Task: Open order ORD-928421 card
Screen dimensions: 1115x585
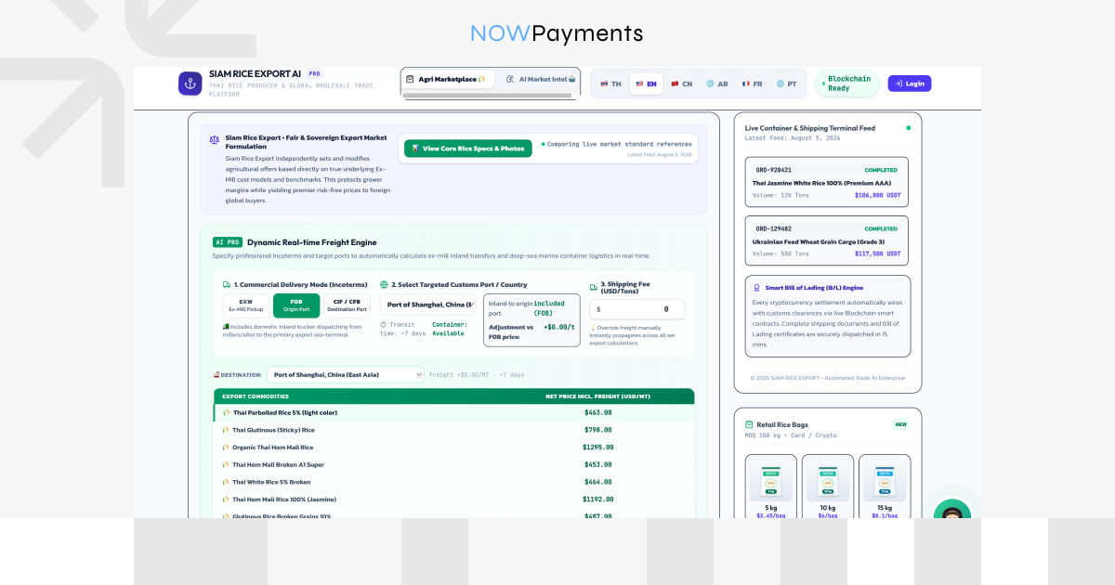Action: [826, 182]
